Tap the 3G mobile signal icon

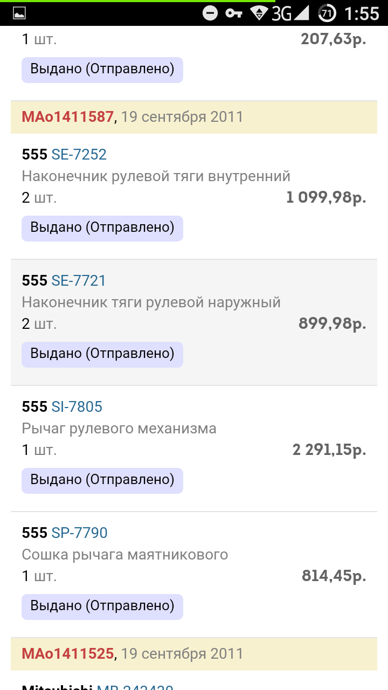[x=291, y=13]
